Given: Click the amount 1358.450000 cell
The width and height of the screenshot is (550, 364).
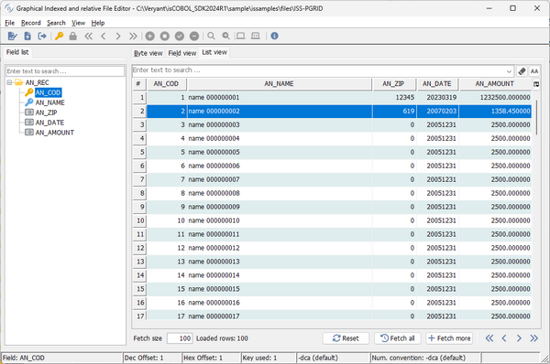Looking at the screenshot, I should [495, 111].
